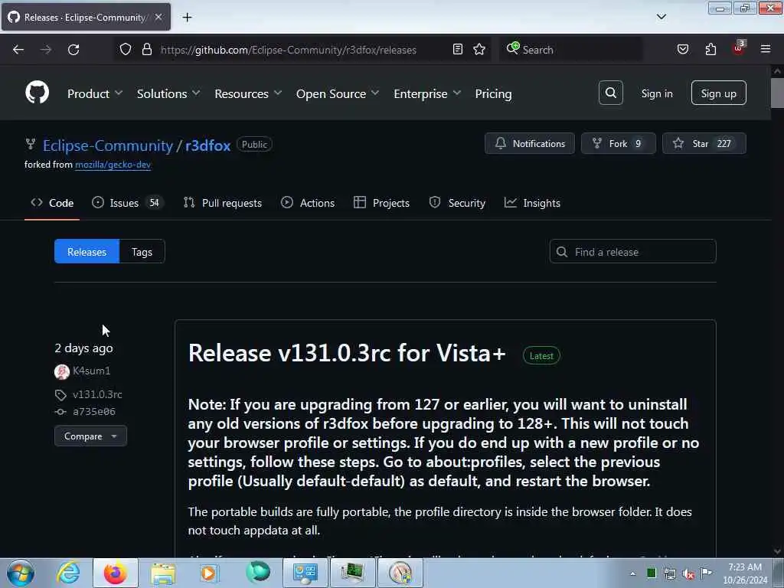The image size is (784, 588).
Task: Click the forward navigation arrow
Action: click(46, 50)
